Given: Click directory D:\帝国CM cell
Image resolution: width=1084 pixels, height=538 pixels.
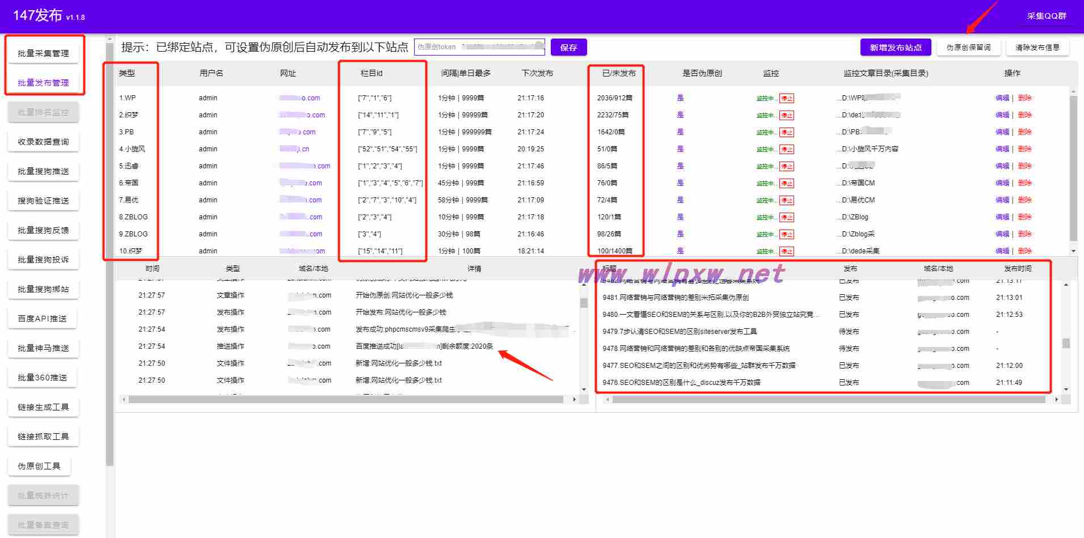Looking at the screenshot, I should click(855, 183).
